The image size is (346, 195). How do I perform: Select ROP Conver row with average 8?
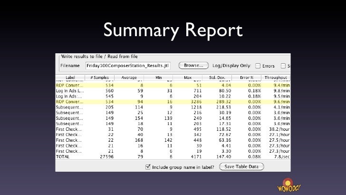pos(173,85)
